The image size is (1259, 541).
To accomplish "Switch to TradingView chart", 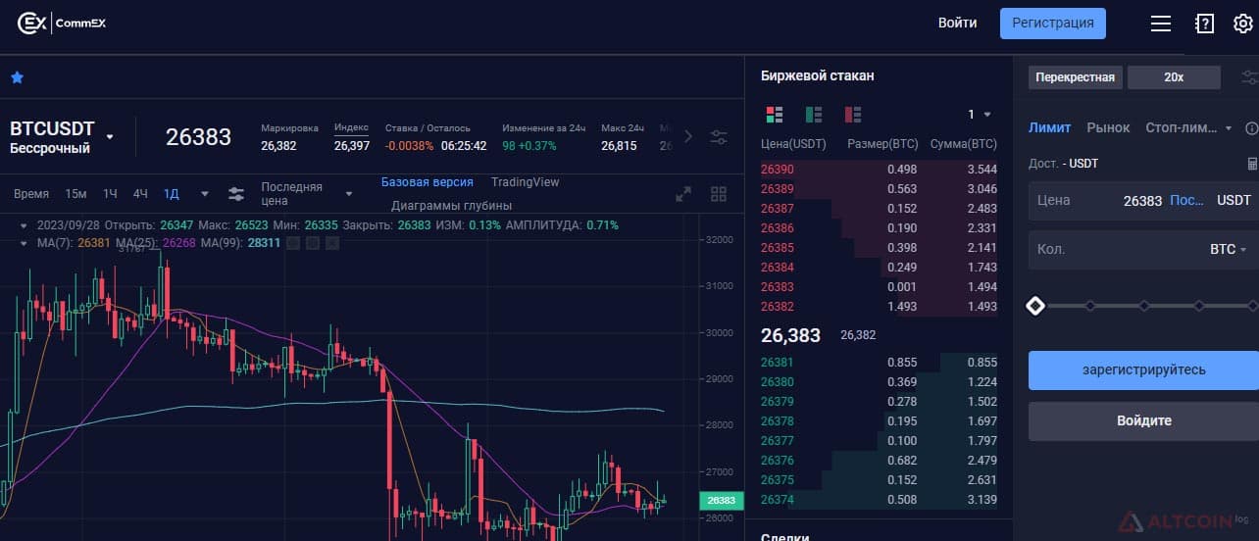I will 526,182.
